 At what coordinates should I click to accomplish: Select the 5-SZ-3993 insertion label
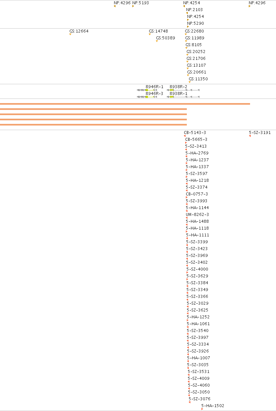[197, 201]
